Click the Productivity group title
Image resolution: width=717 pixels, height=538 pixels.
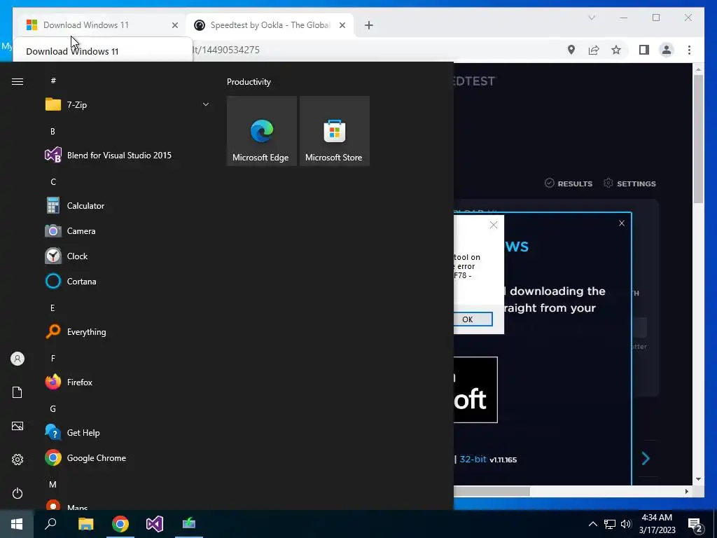[x=249, y=82]
